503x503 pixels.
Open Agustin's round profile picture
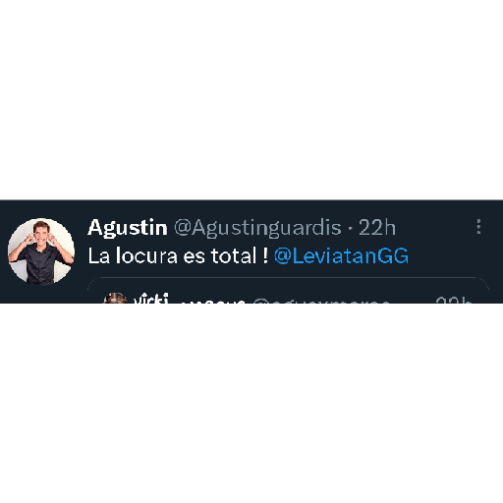[41, 251]
